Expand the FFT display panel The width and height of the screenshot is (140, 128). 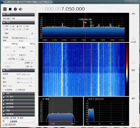[x=19, y=97]
